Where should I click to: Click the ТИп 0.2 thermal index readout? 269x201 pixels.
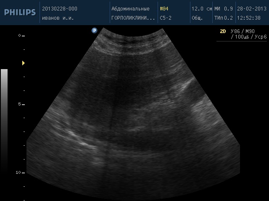(223, 18)
